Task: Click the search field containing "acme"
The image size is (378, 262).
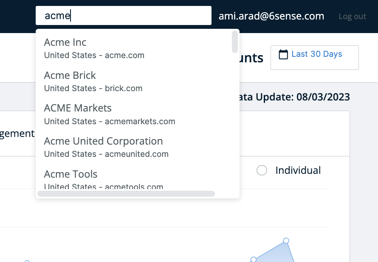Action: click(x=124, y=16)
